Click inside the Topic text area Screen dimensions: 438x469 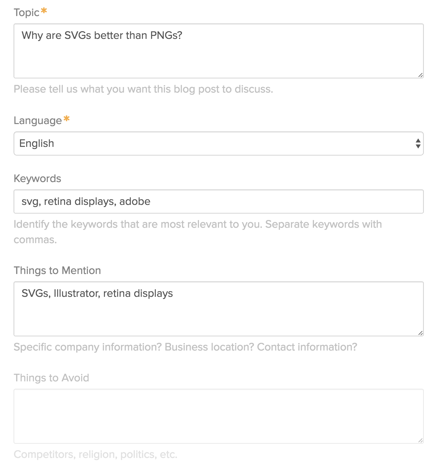(218, 51)
